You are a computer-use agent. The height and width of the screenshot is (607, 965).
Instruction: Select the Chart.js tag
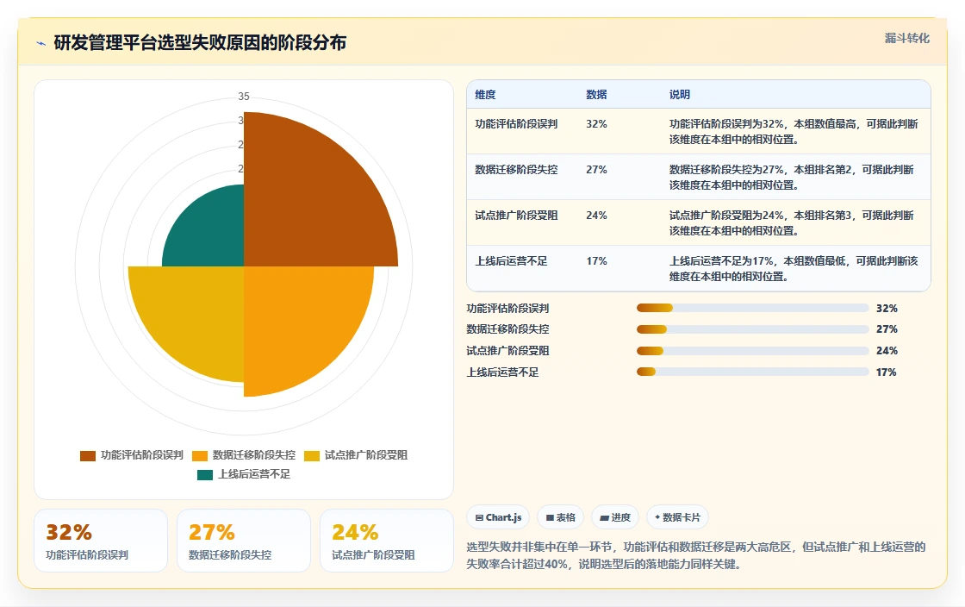498,517
